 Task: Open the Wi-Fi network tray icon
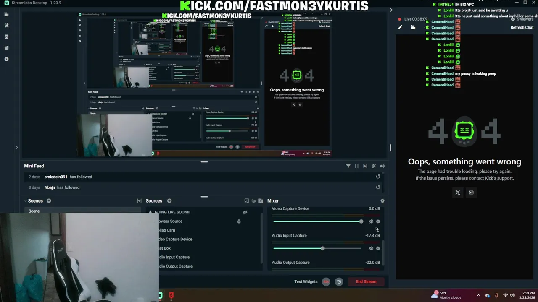click(505, 295)
